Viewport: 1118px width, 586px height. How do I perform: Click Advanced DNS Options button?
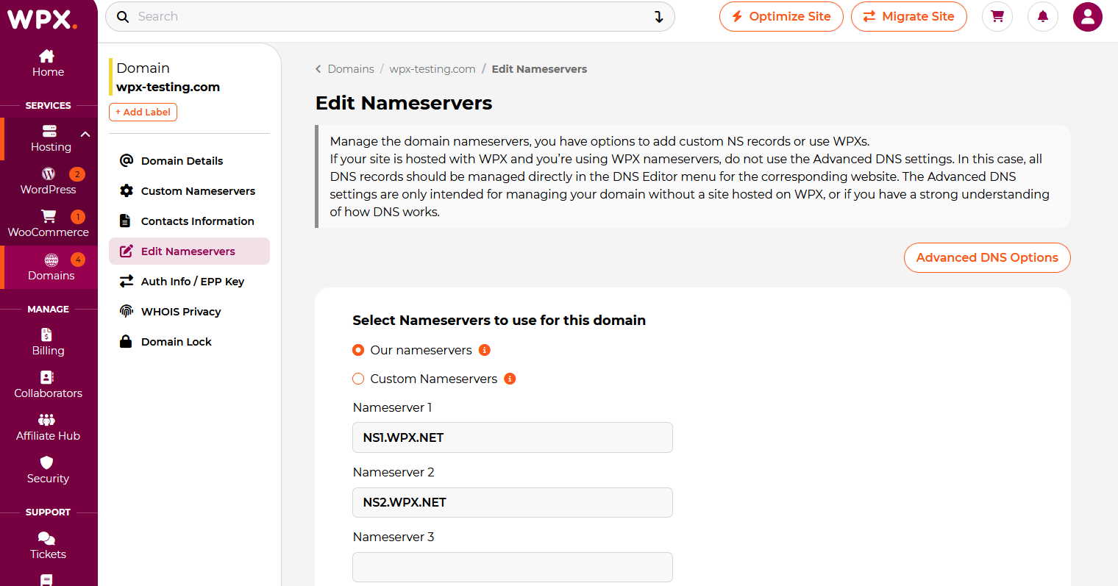987,257
